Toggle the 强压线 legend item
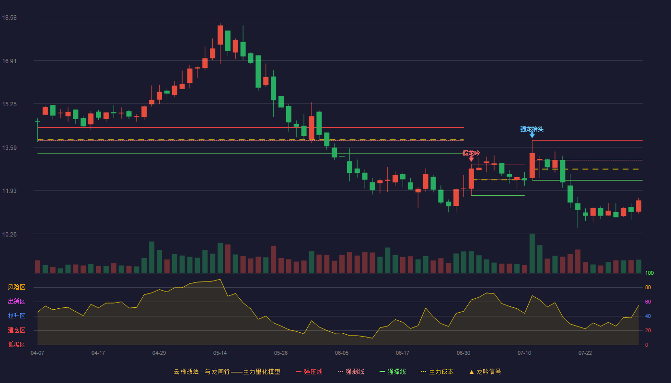The image size is (671, 383). tap(309, 372)
